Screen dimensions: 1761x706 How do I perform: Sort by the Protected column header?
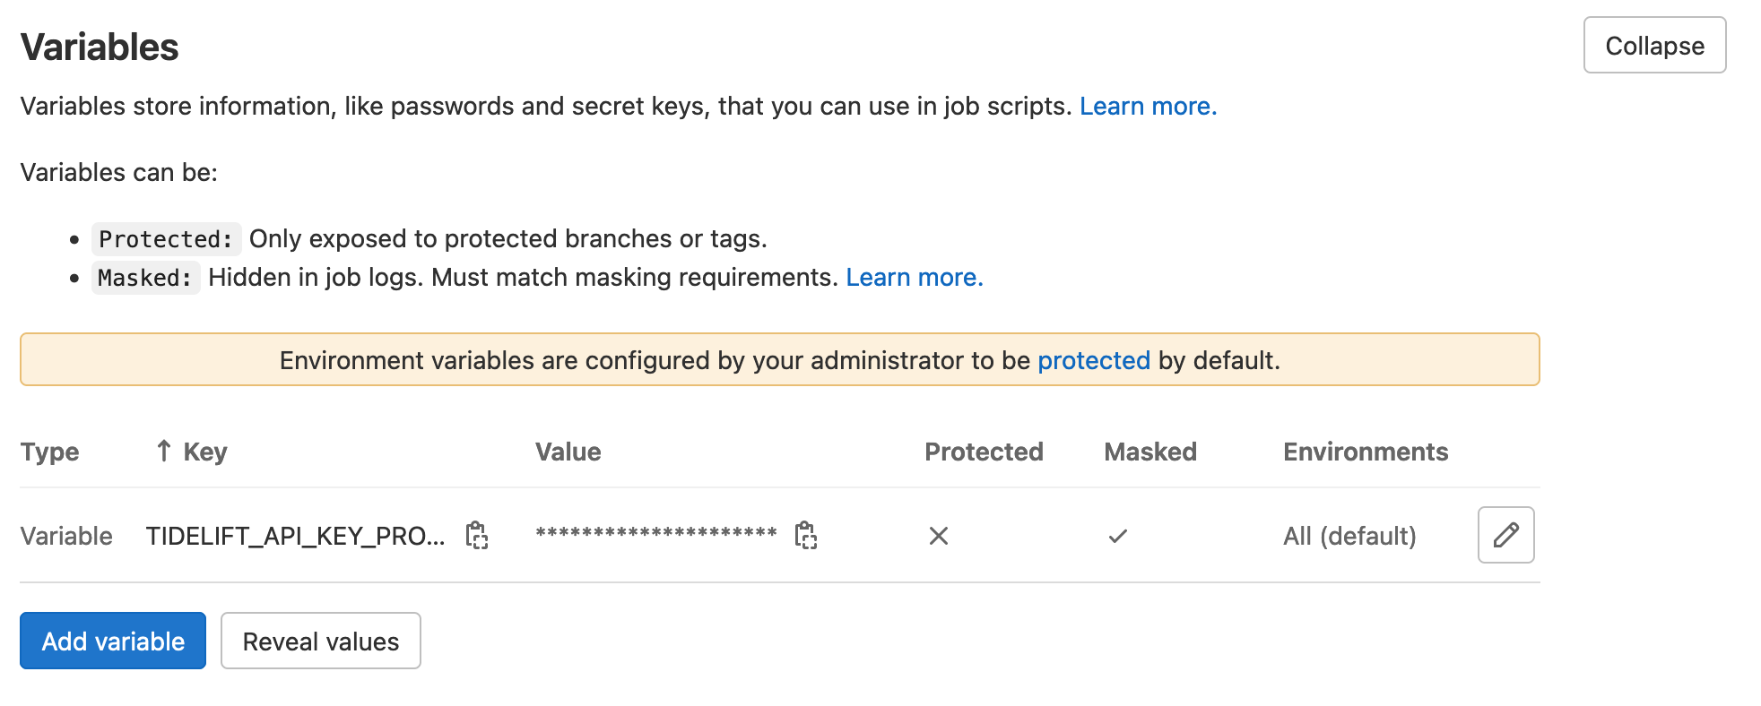[x=984, y=452]
